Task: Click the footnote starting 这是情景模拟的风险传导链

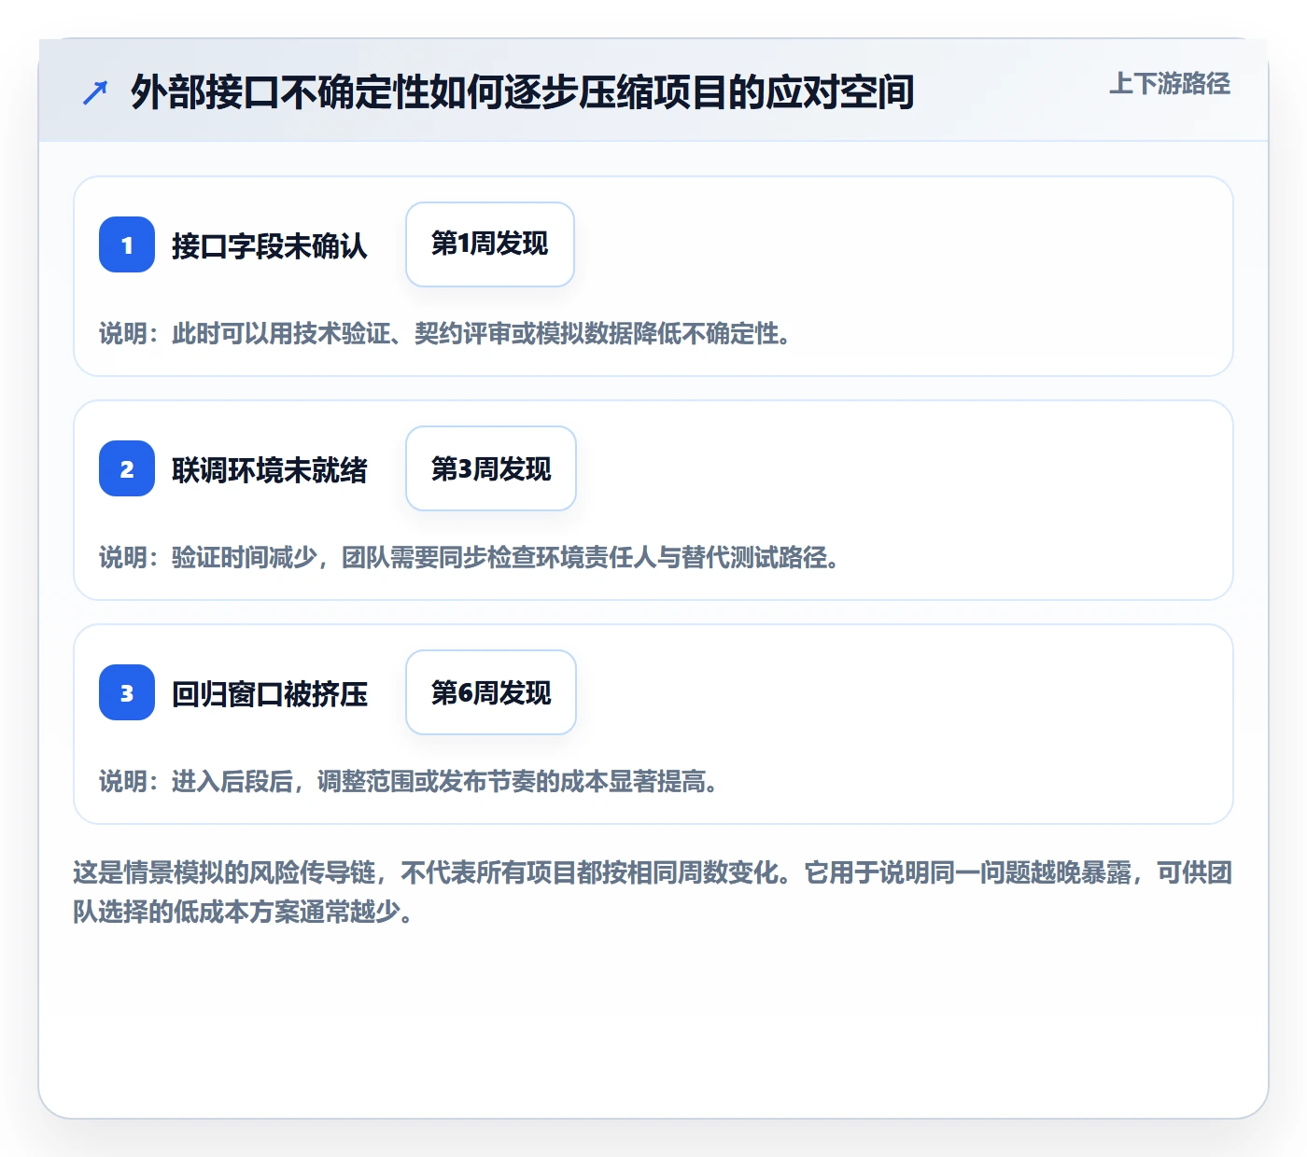Action: click(x=653, y=891)
